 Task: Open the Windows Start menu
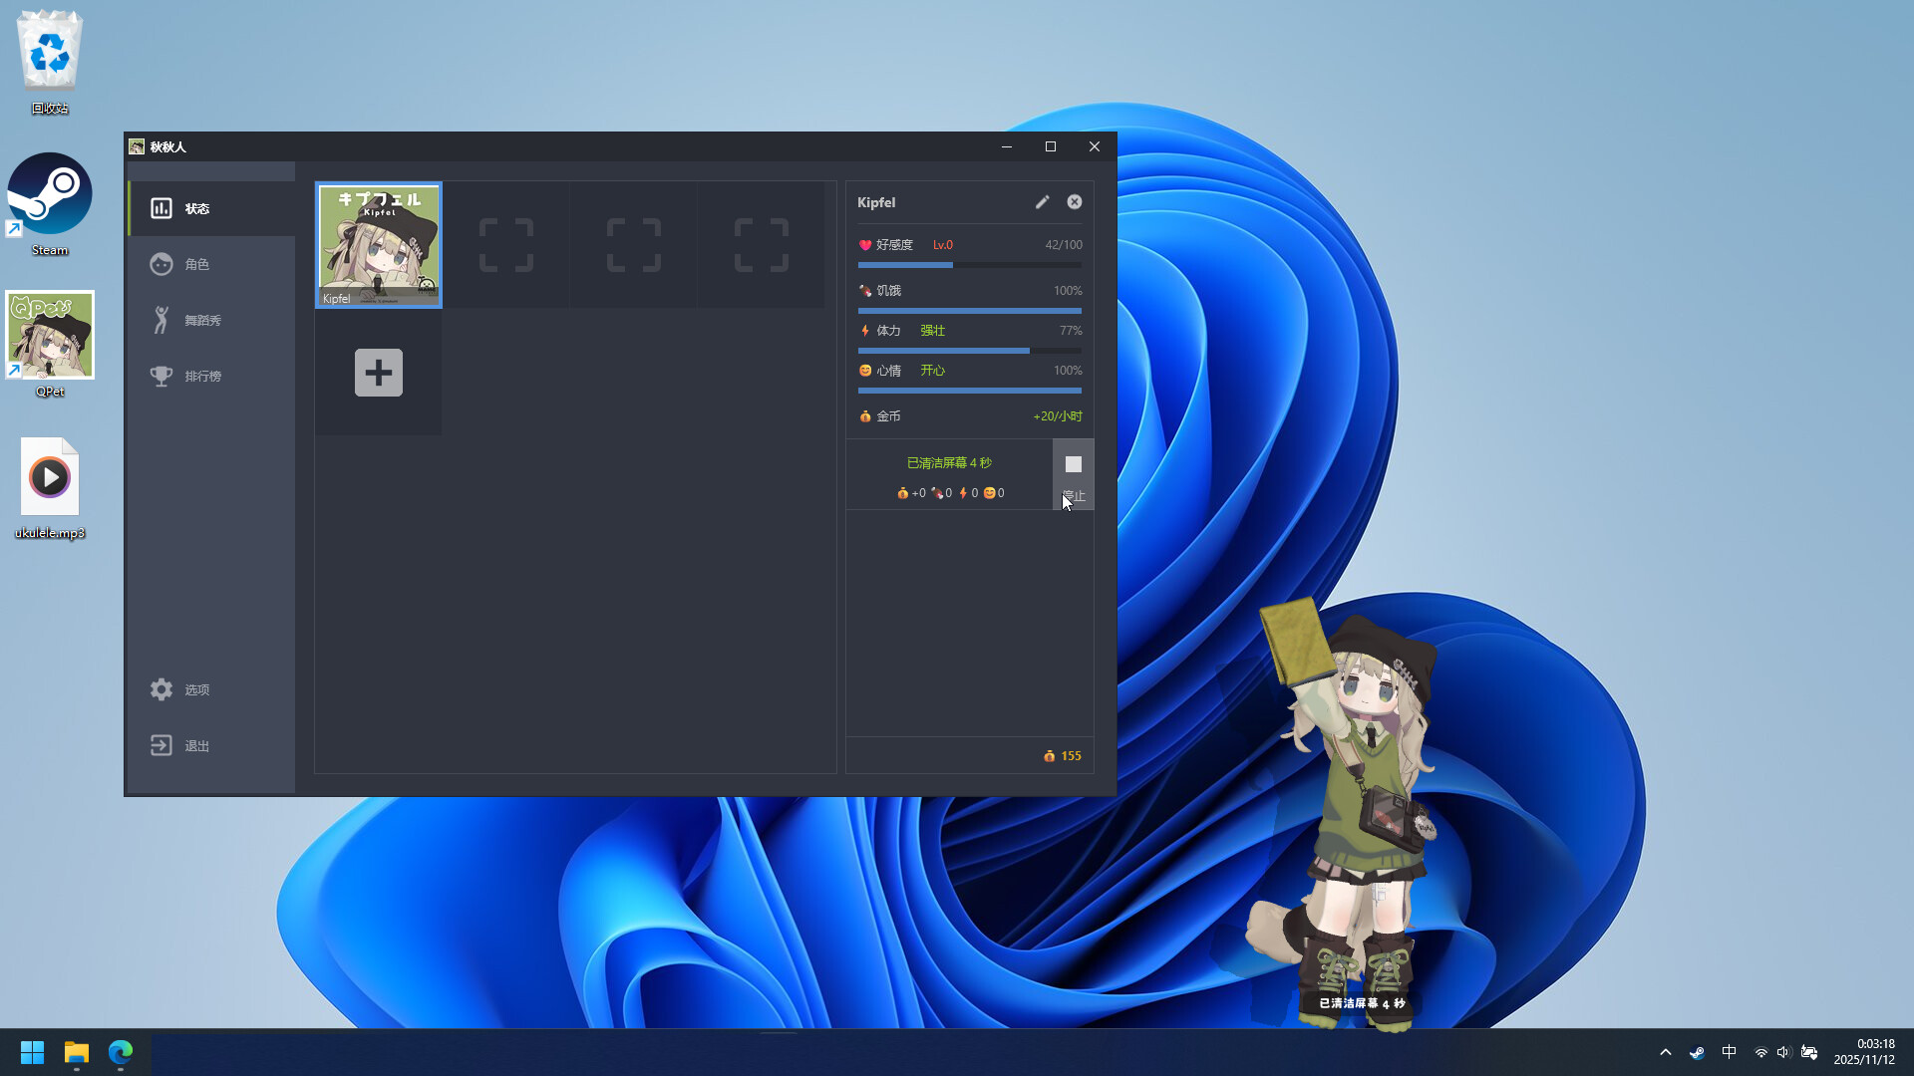(x=31, y=1051)
